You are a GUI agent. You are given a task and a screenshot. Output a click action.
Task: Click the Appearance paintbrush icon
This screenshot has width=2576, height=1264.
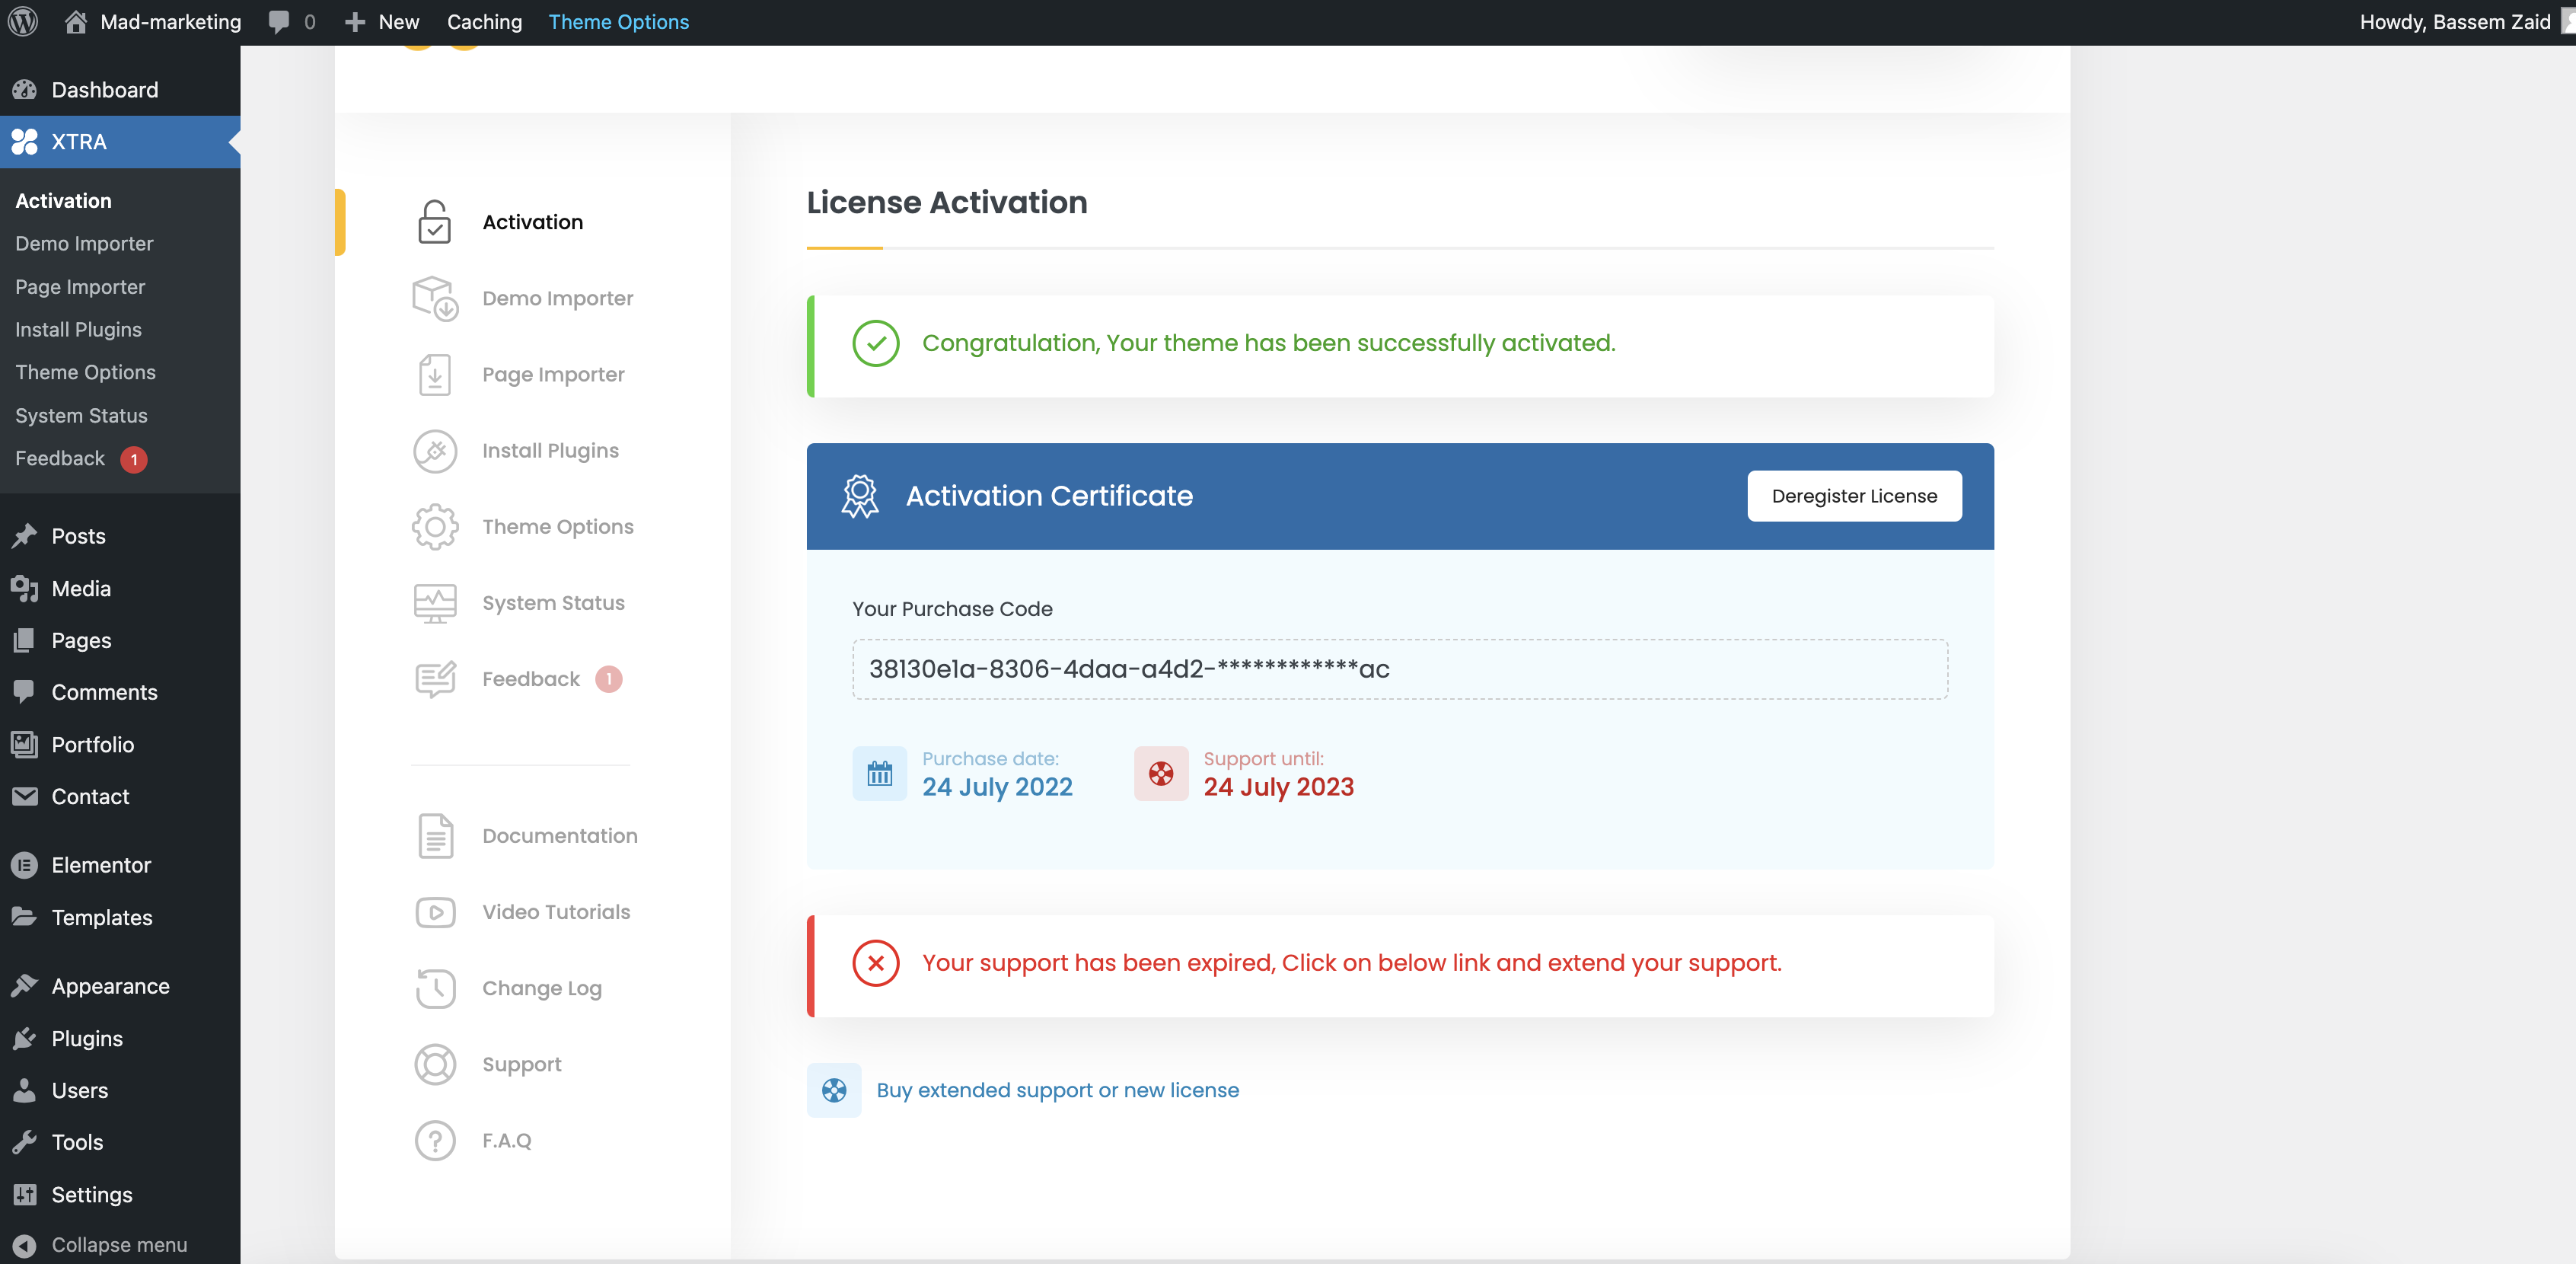tap(25, 986)
